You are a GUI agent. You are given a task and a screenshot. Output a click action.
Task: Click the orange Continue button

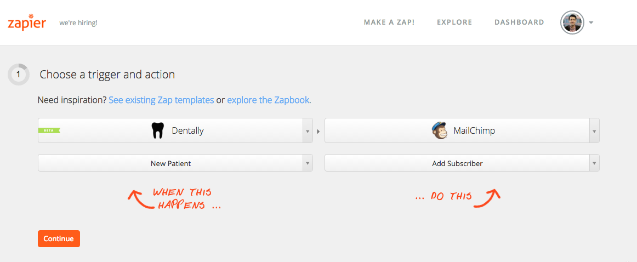tap(59, 239)
